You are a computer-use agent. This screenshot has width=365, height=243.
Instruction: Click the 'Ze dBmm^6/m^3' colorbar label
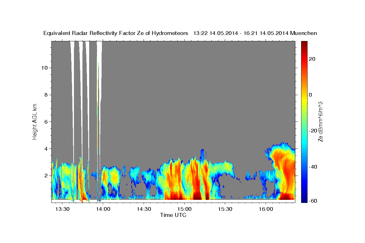coord(320,122)
